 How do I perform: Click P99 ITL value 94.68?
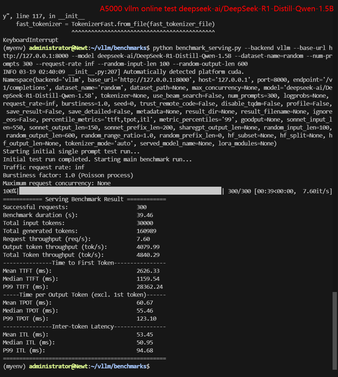coord(145,350)
